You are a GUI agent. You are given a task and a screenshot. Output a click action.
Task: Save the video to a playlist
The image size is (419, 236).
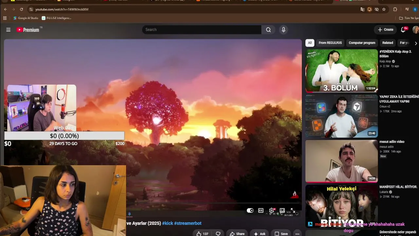[281, 234]
